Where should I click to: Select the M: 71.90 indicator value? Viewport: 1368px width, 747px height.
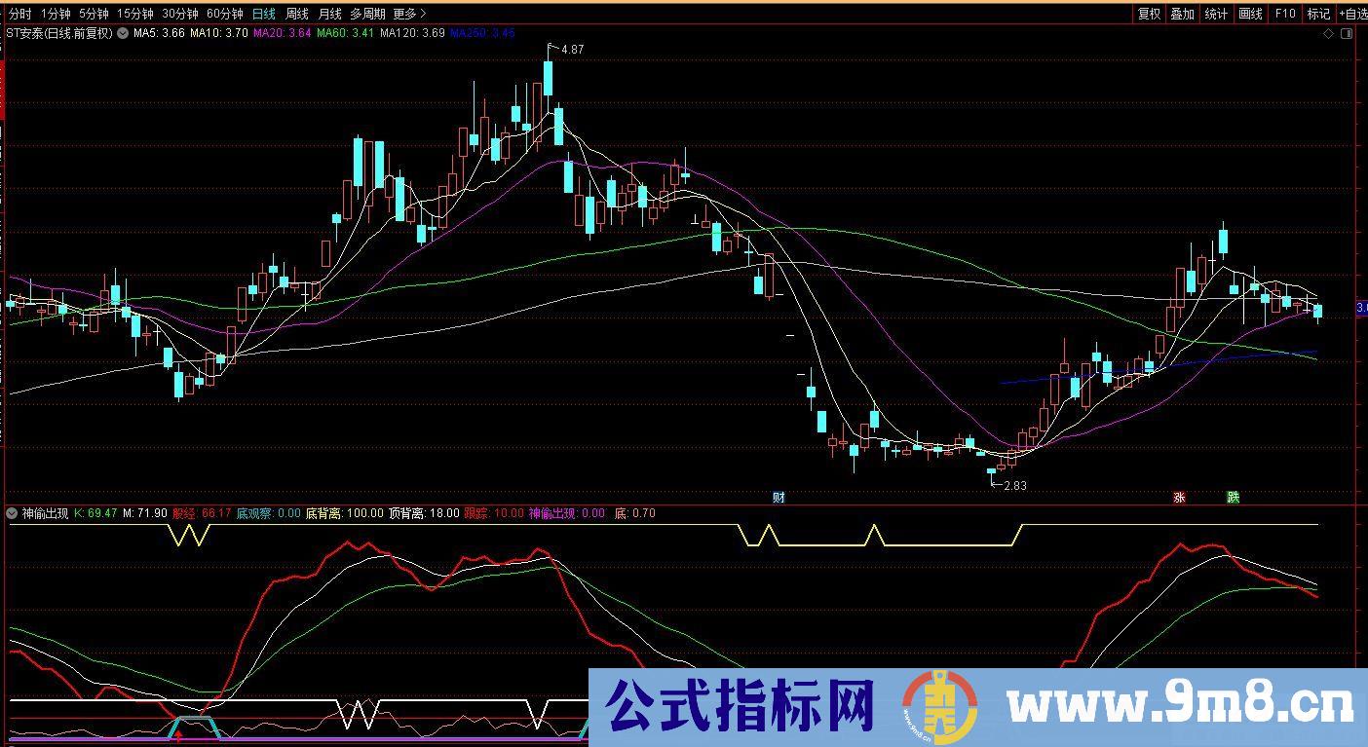tap(145, 513)
